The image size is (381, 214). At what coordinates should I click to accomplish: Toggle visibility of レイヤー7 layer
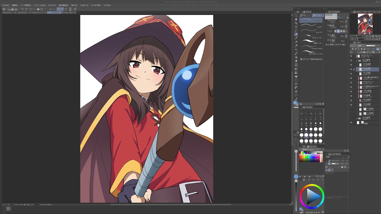(x=351, y=100)
